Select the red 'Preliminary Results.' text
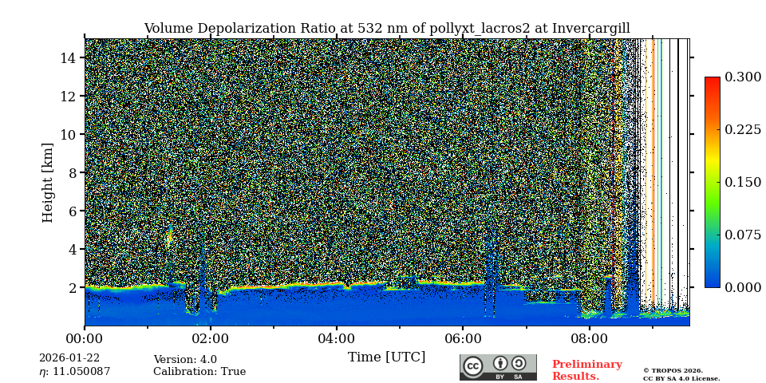 click(x=586, y=370)
